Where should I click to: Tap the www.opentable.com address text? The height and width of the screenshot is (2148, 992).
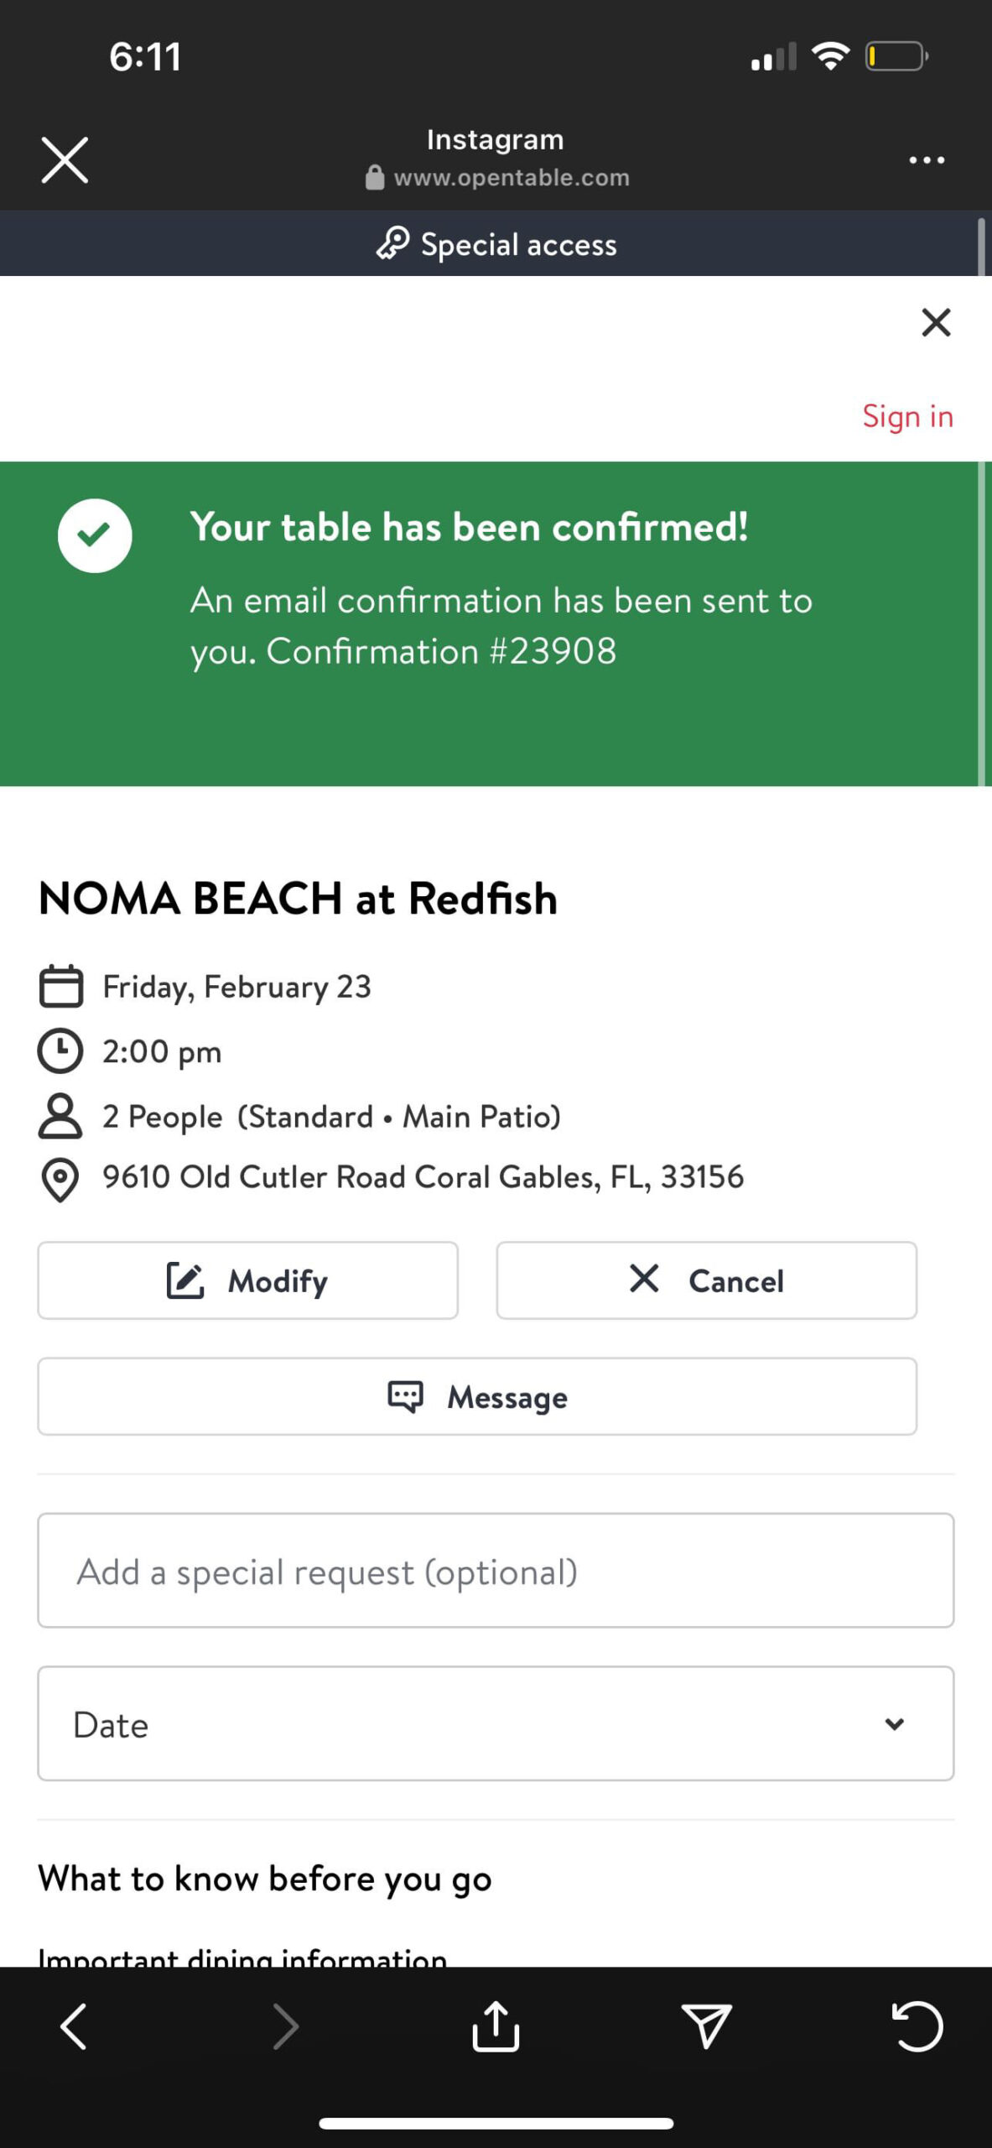512,178
